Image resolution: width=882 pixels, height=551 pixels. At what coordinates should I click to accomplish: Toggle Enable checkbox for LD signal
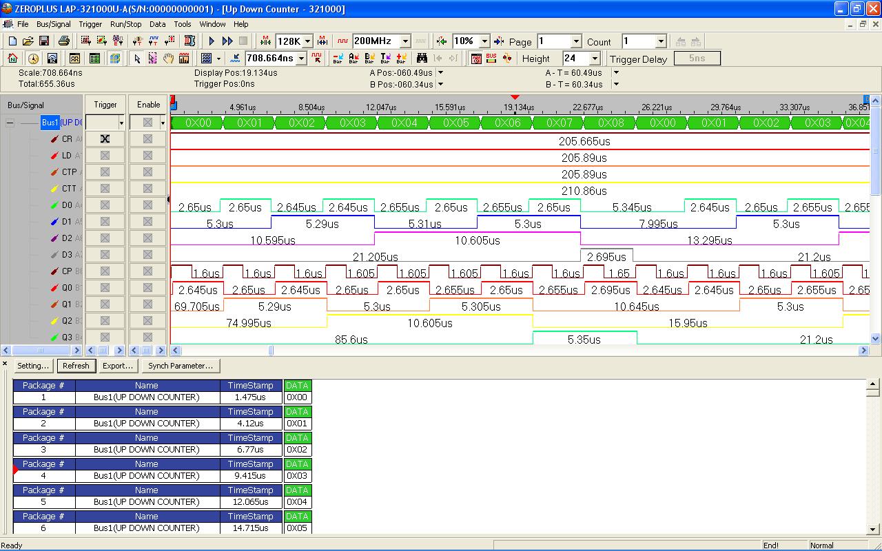tap(147, 155)
